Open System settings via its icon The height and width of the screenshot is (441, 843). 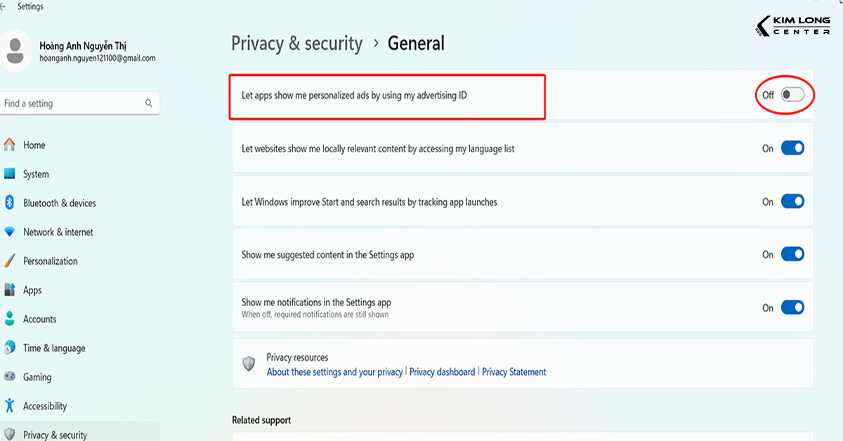[9, 173]
